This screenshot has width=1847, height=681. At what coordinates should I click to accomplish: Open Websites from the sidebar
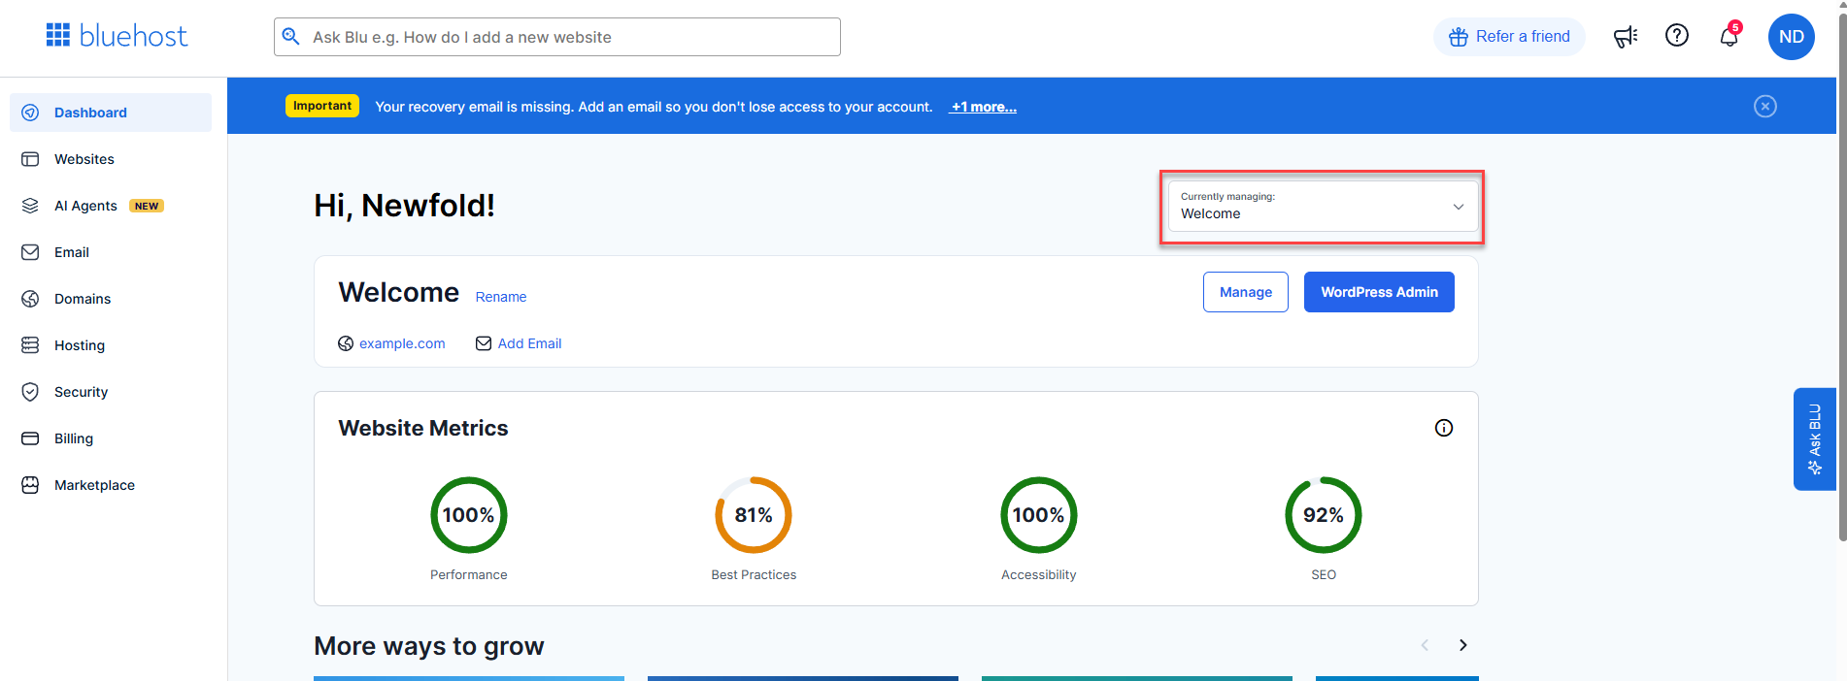(x=111, y=159)
